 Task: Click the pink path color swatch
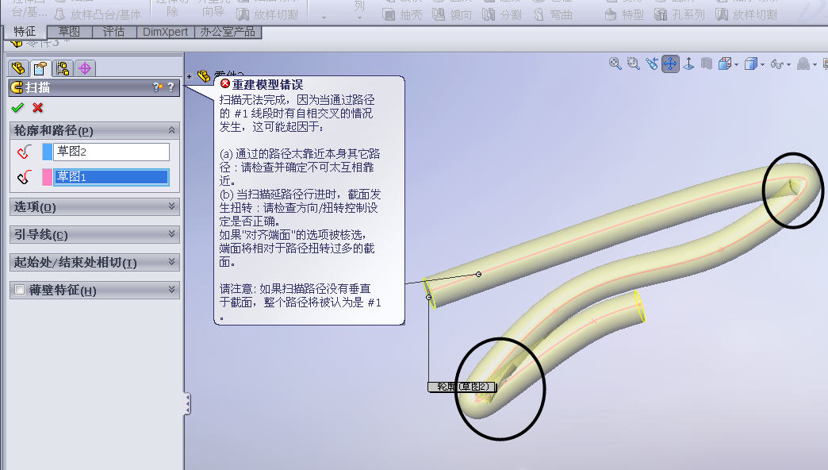(48, 177)
